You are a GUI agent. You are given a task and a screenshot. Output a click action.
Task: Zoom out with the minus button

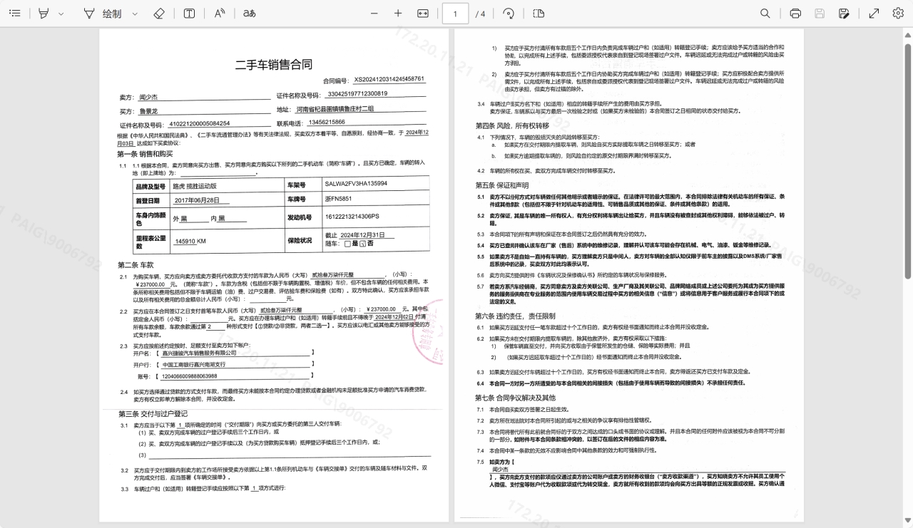pyautogui.click(x=374, y=14)
